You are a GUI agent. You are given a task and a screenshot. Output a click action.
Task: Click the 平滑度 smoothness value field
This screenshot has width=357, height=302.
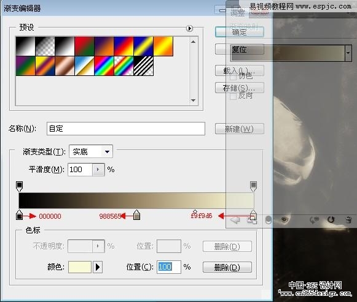tap(80, 170)
